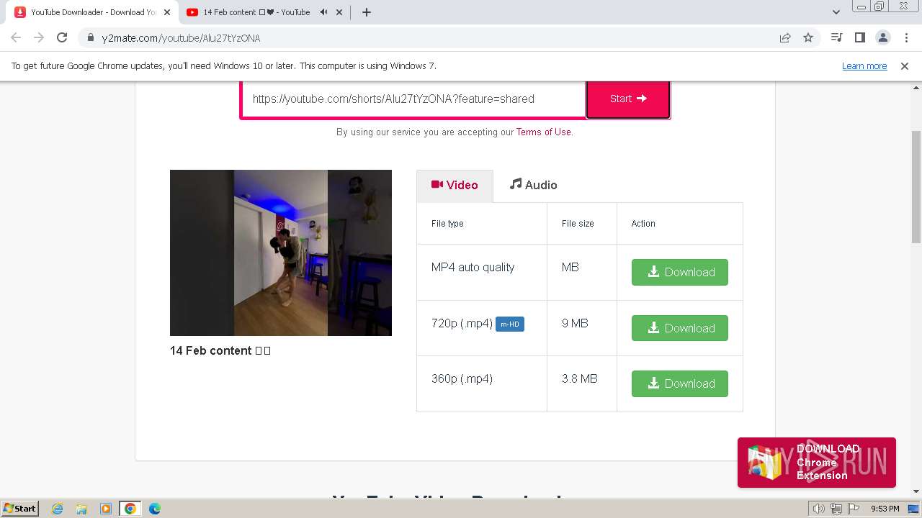Close the 14 Feb content YouTube tab
Viewport: 922px width, 518px height.
coord(339,12)
